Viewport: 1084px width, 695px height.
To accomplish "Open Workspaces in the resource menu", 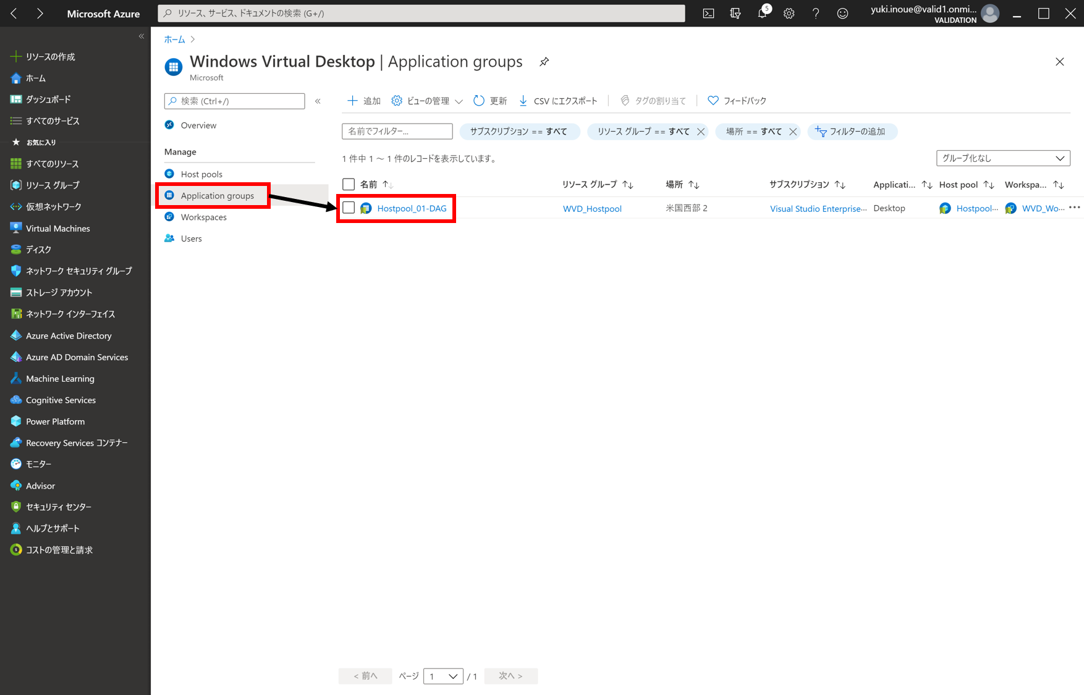I will click(203, 217).
